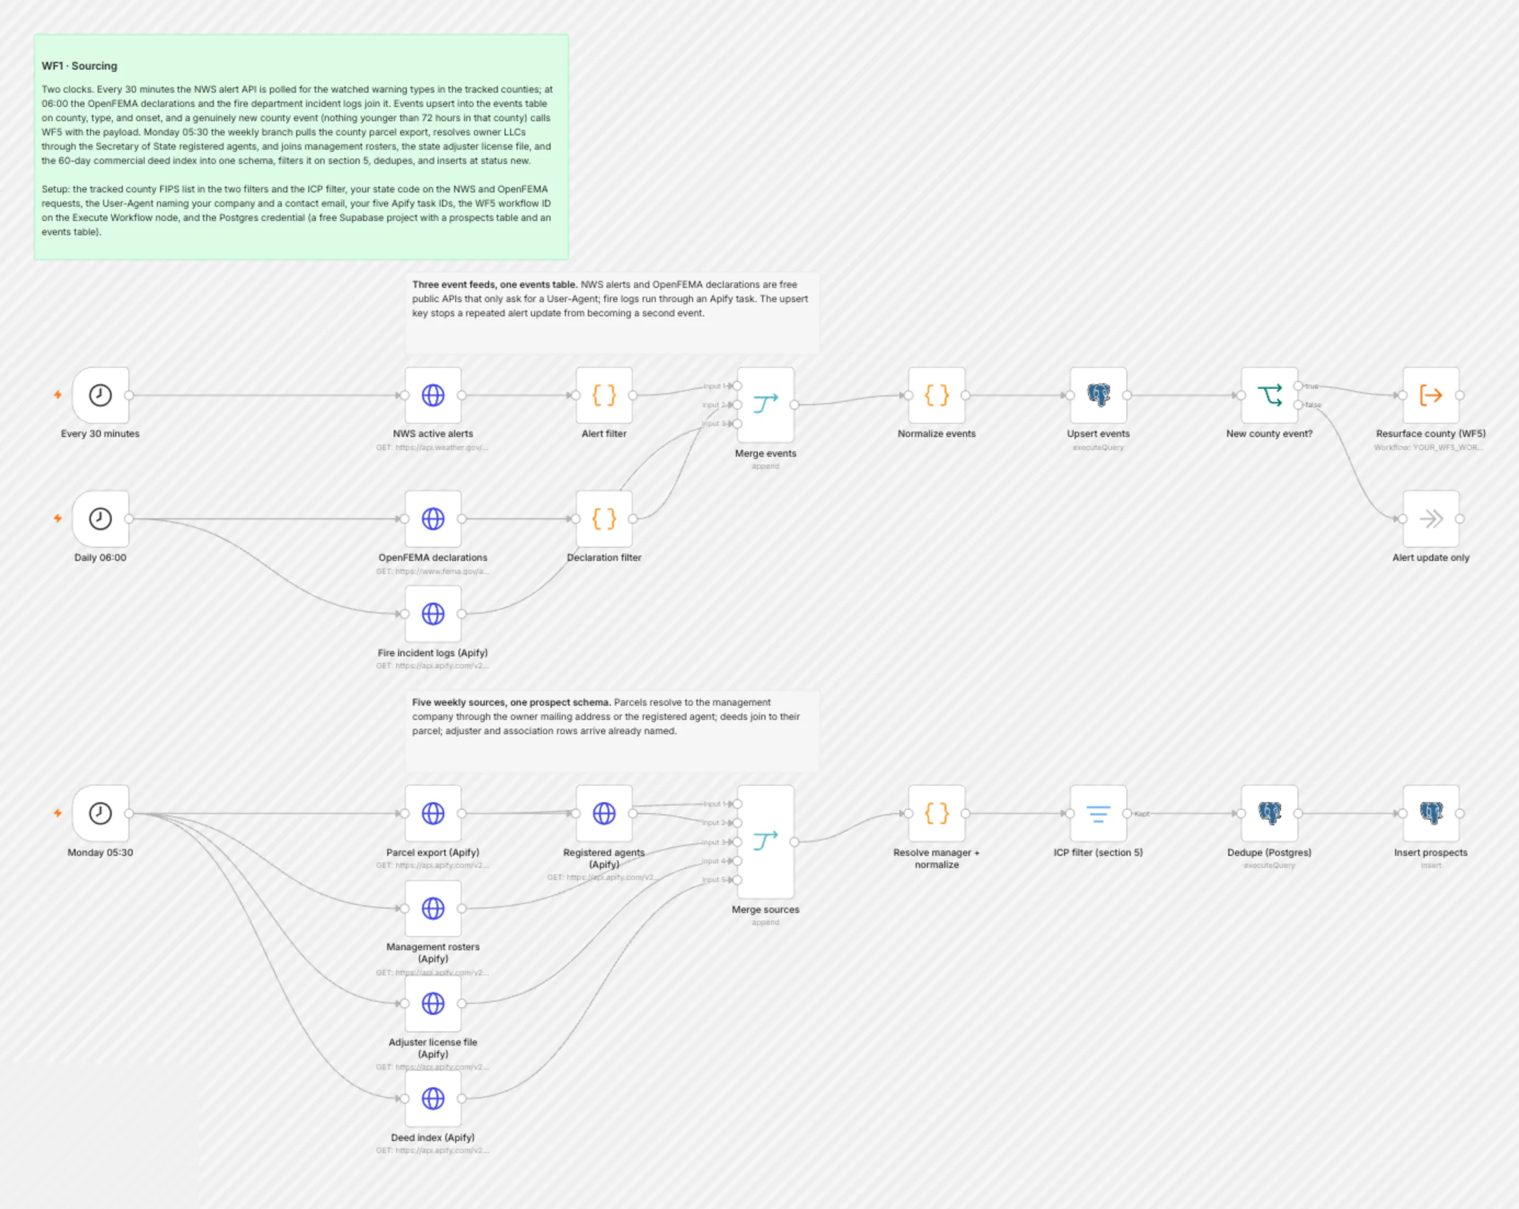Open the Daily 06:00 schedule trigger node
This screenshot has width=1519, height=1209.
pyautogui.click(x=100, y=519)
